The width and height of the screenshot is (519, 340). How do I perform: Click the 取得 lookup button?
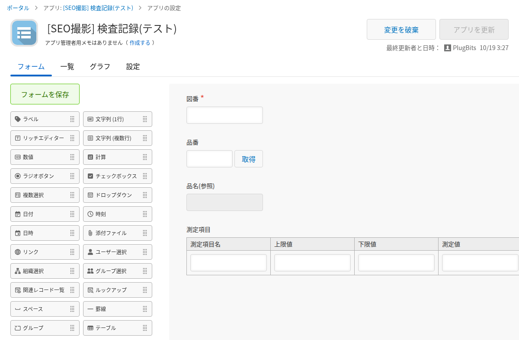249,159
